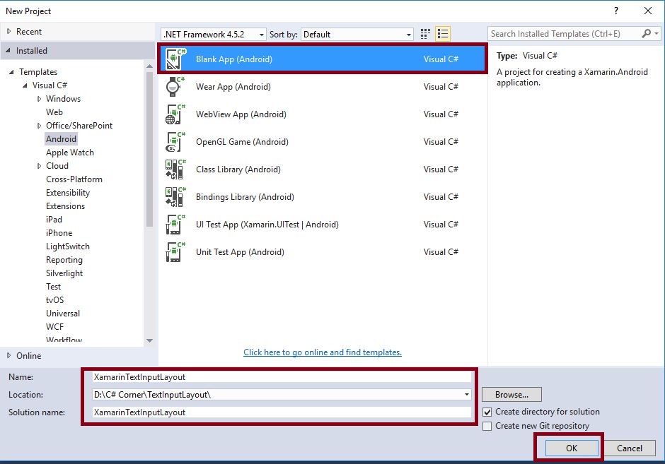Image resolution: width=665 pixels, height=464 pixels.
Task: Click the Browse... button
Action: point(511,395)
